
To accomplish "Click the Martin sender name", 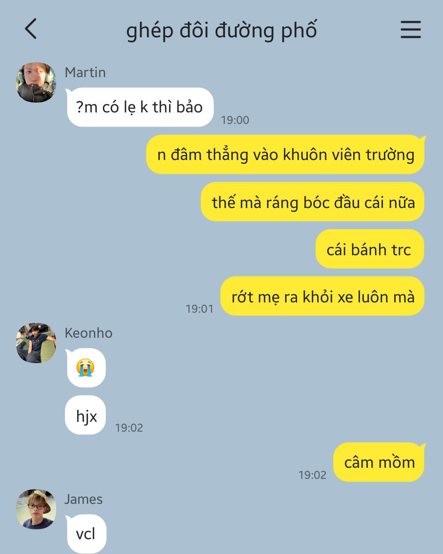I will point(85,72).
